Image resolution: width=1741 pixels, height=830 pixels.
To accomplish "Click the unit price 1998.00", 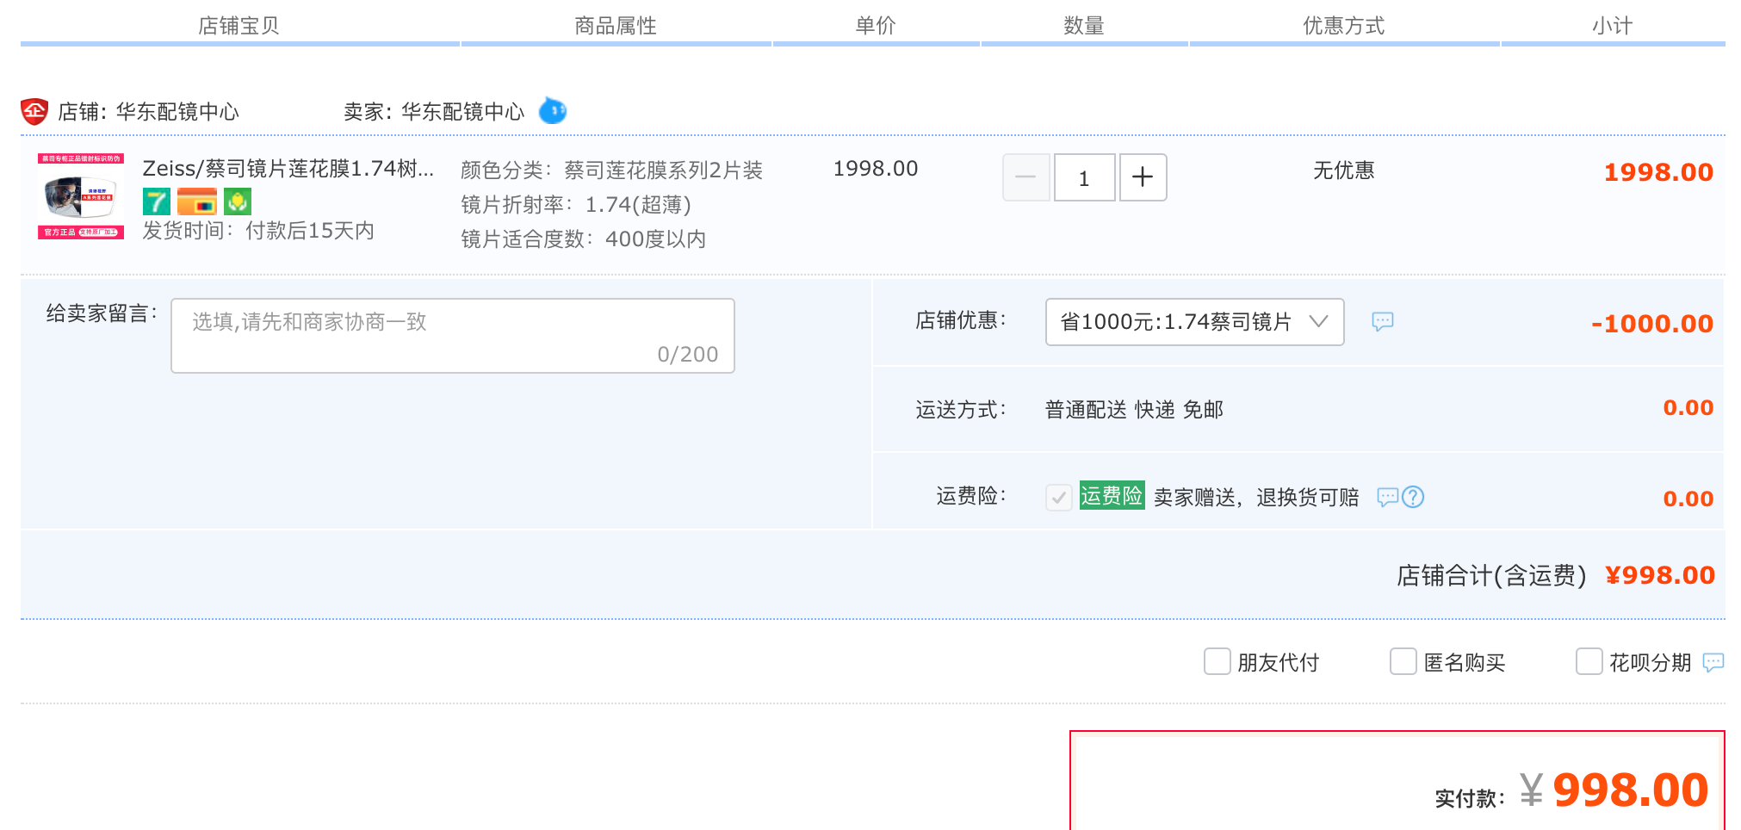I will (876, 169).
